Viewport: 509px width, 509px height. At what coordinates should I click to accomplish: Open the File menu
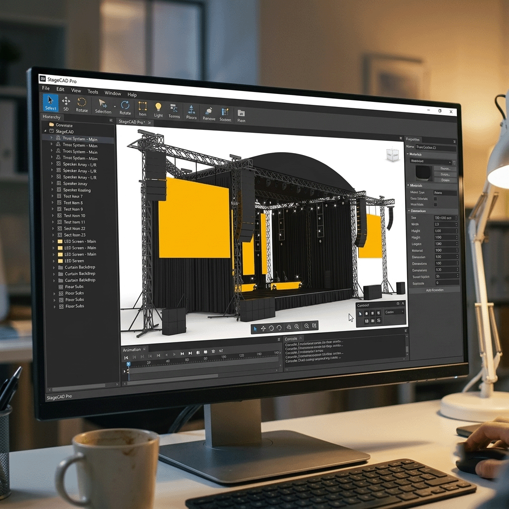pos(46,88)
